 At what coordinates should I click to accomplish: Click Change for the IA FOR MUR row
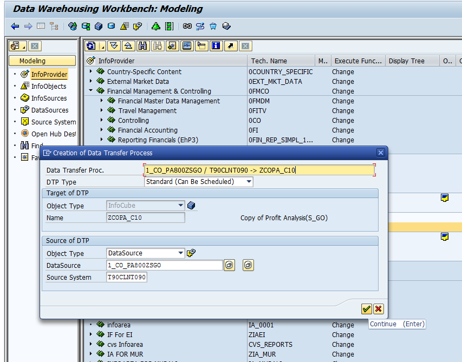[x=343, y=354]
